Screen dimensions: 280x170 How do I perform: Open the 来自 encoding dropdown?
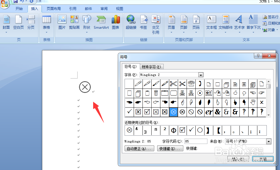[x=268, y=141]
